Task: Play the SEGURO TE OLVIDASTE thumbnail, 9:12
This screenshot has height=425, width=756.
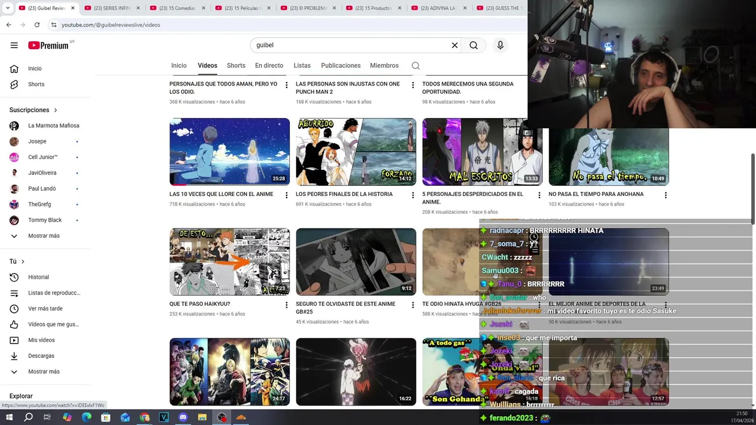Action: click(x=356, y=261)
